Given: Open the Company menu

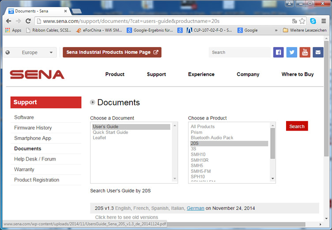Looking at the screenshot, I should coord(248,74).
